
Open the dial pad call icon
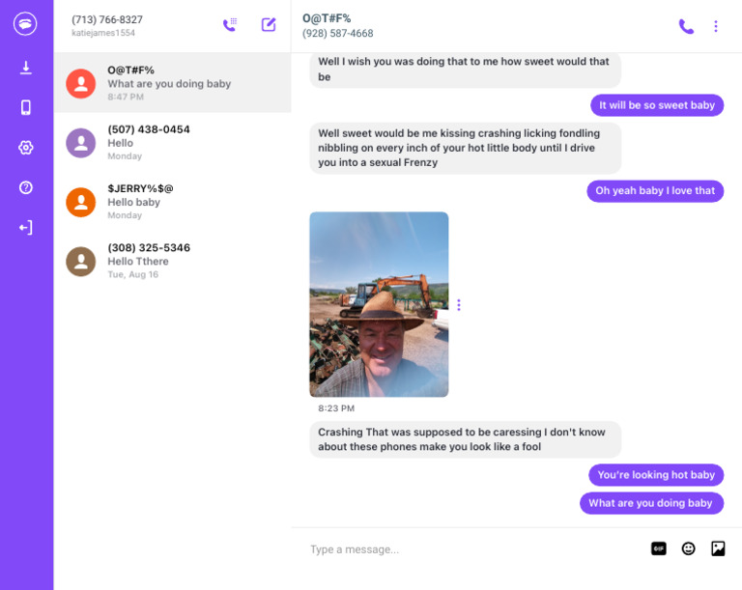[230, 25]
